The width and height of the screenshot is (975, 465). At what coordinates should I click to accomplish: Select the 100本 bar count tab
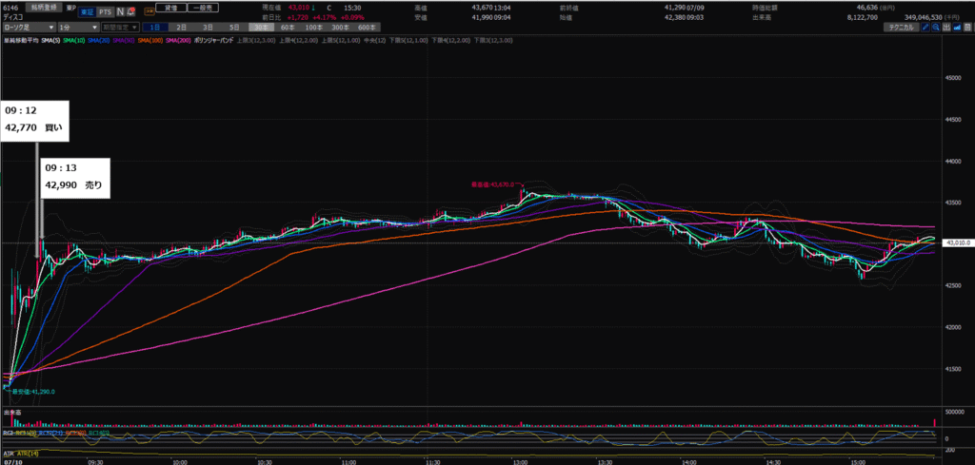(x=314, y=28)
